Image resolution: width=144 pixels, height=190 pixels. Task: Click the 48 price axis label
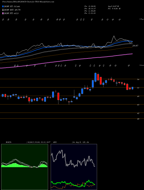pyautogui.click(x=138, y=96)
